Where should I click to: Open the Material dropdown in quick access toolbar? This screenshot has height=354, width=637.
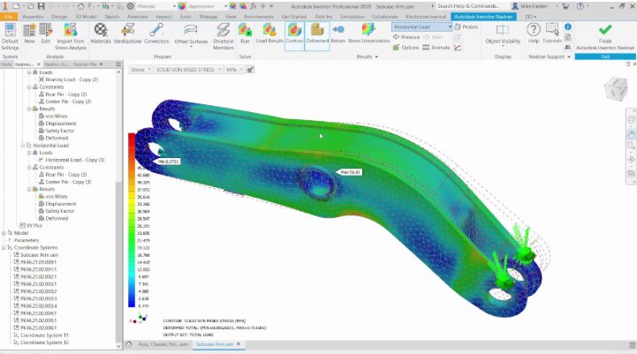click(156, 6)
